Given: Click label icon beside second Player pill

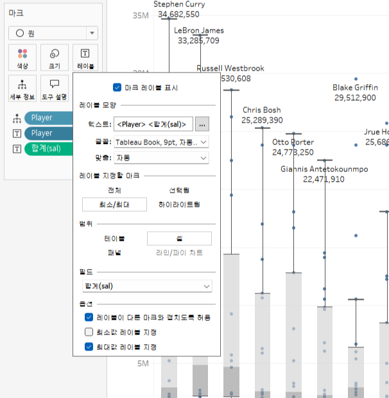Looking at the screenshot, I should 17,134.
